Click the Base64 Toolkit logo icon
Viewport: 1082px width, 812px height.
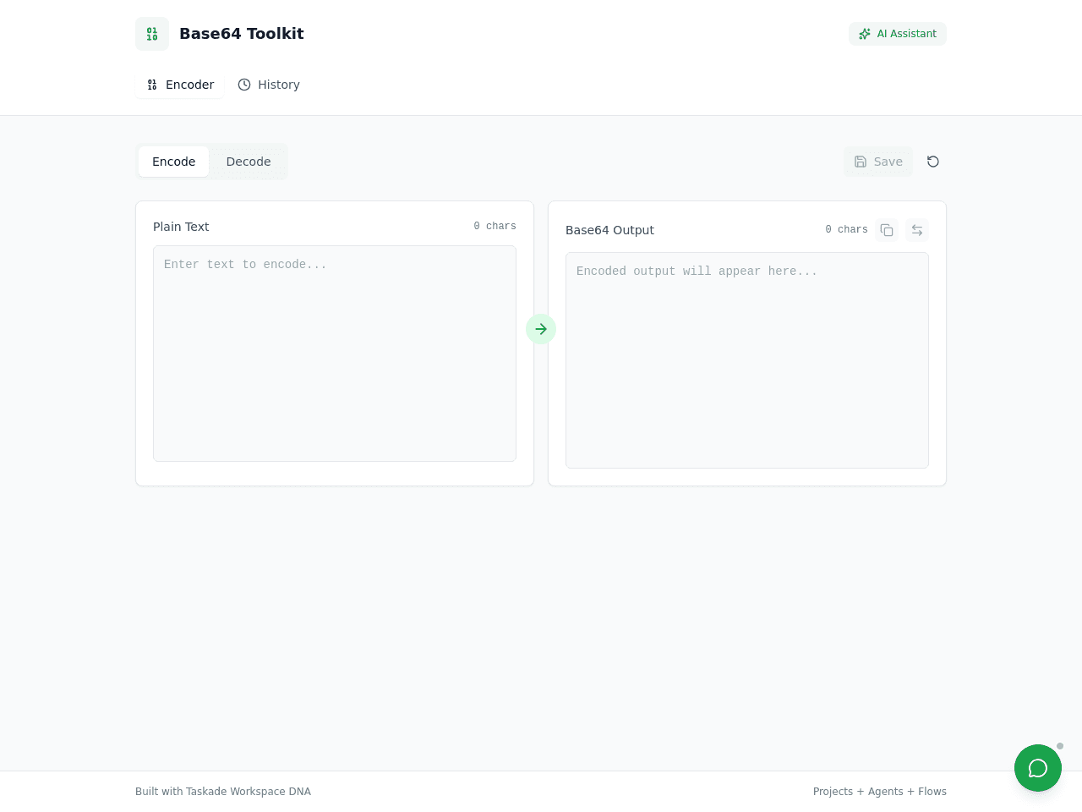coord(152,34)
